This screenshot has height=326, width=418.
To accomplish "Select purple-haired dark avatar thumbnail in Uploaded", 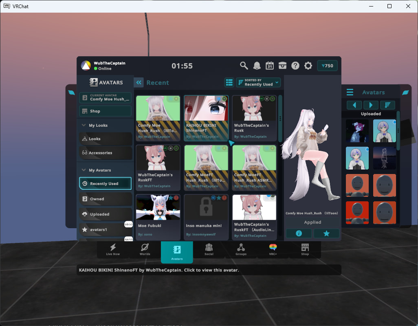I will coord(357,131).
